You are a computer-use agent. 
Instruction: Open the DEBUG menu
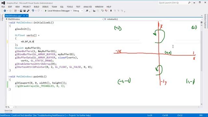click(45, 6)
